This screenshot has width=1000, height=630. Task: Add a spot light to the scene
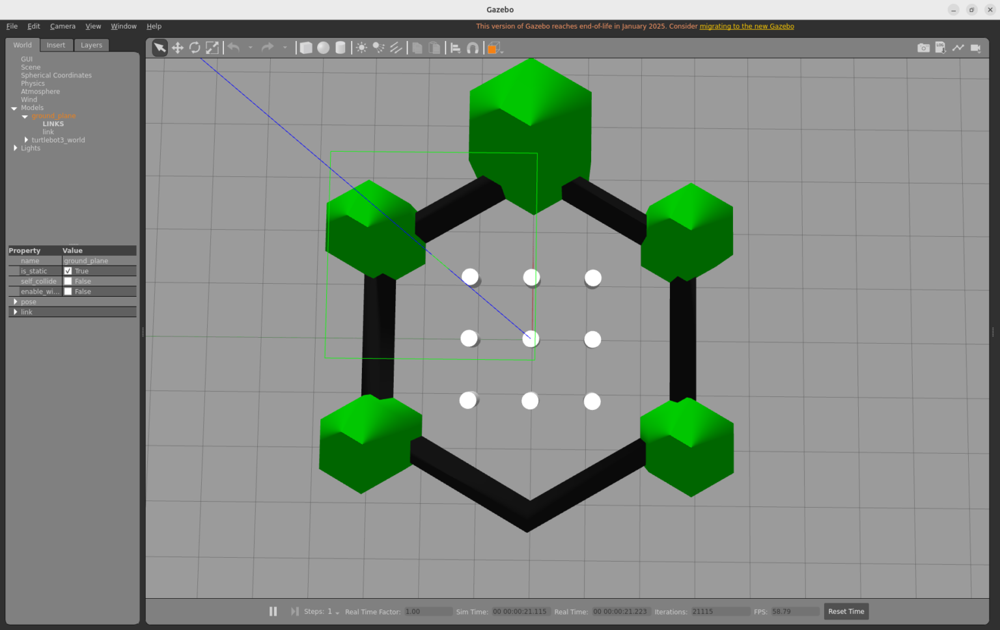click(x=378, y=47)
